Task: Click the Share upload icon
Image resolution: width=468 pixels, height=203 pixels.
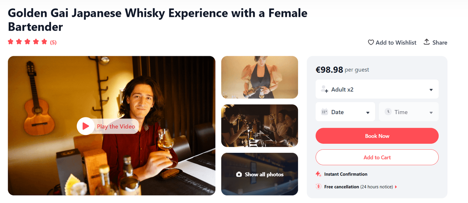Action: pyautogui.click(x=427, y=42)
